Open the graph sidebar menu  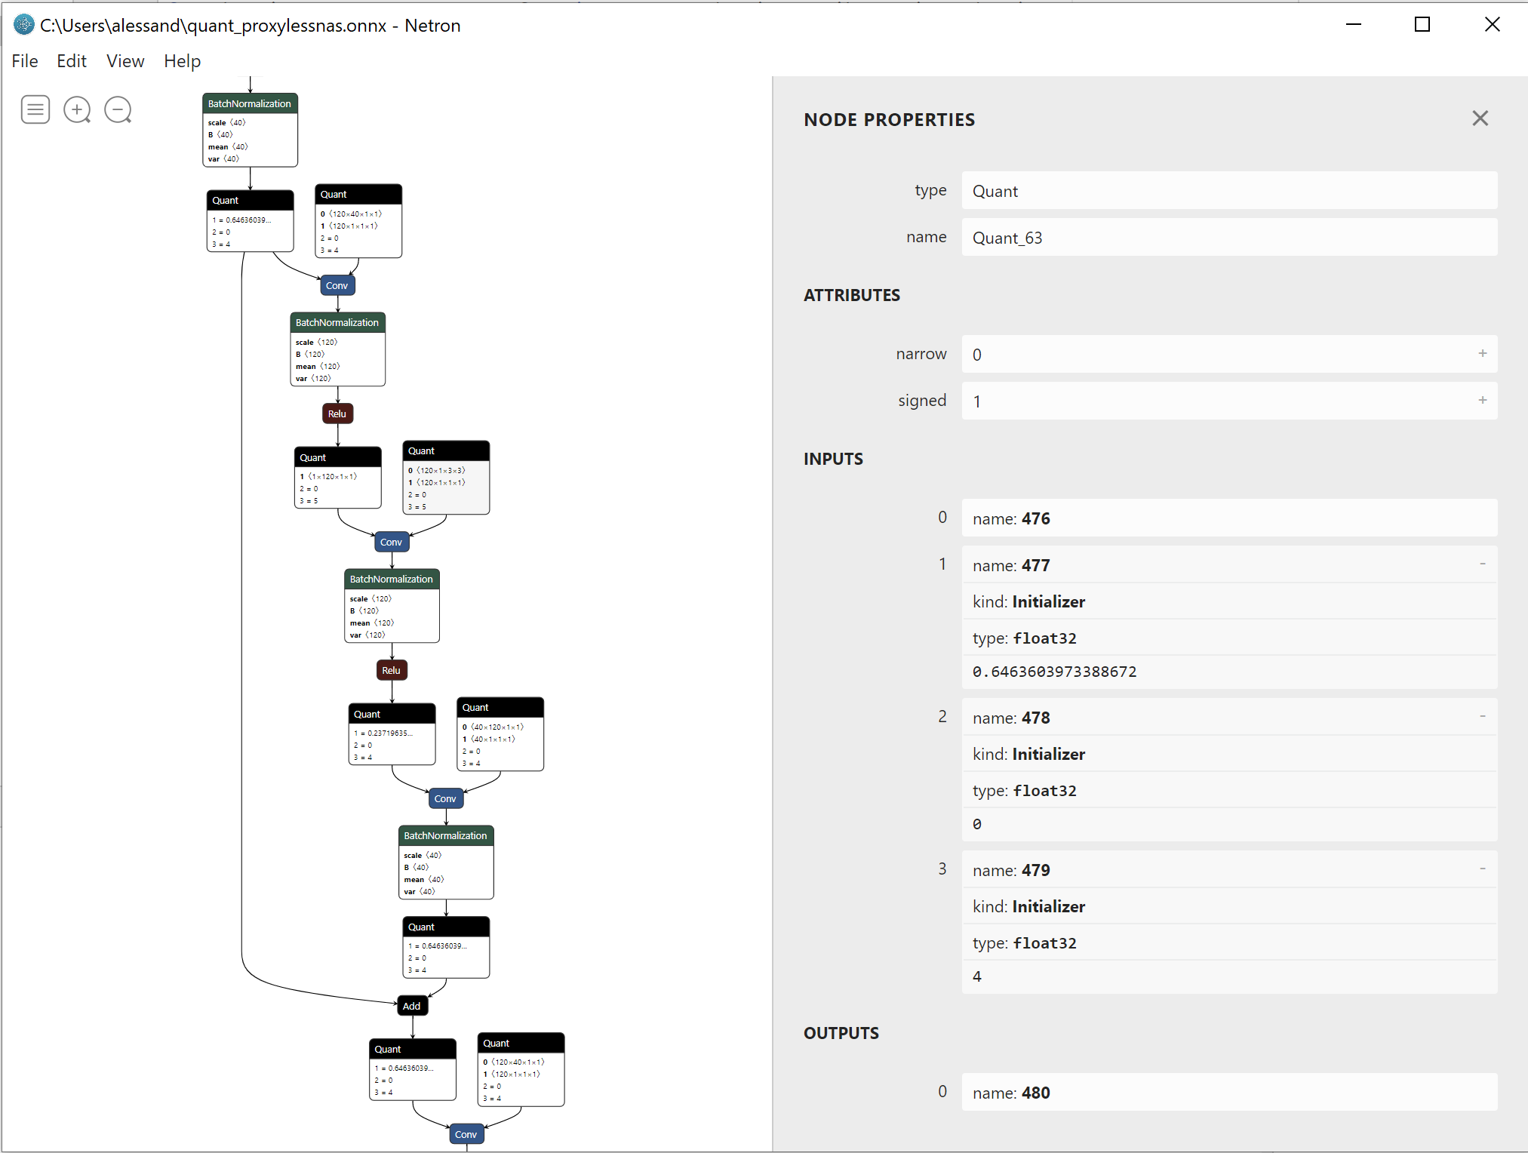point(35,109)
